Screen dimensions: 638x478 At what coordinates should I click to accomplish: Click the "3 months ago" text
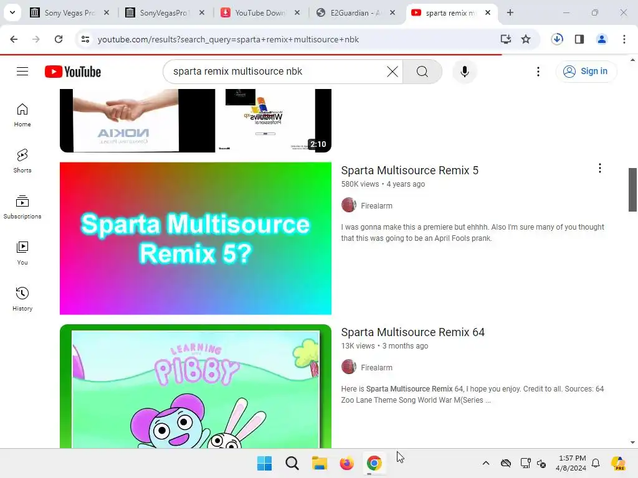click(x=405, y=346)
